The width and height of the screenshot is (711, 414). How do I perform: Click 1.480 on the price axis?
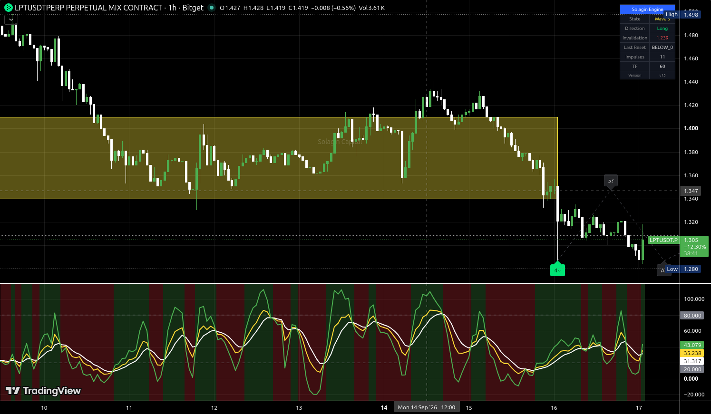pos(691,35)
